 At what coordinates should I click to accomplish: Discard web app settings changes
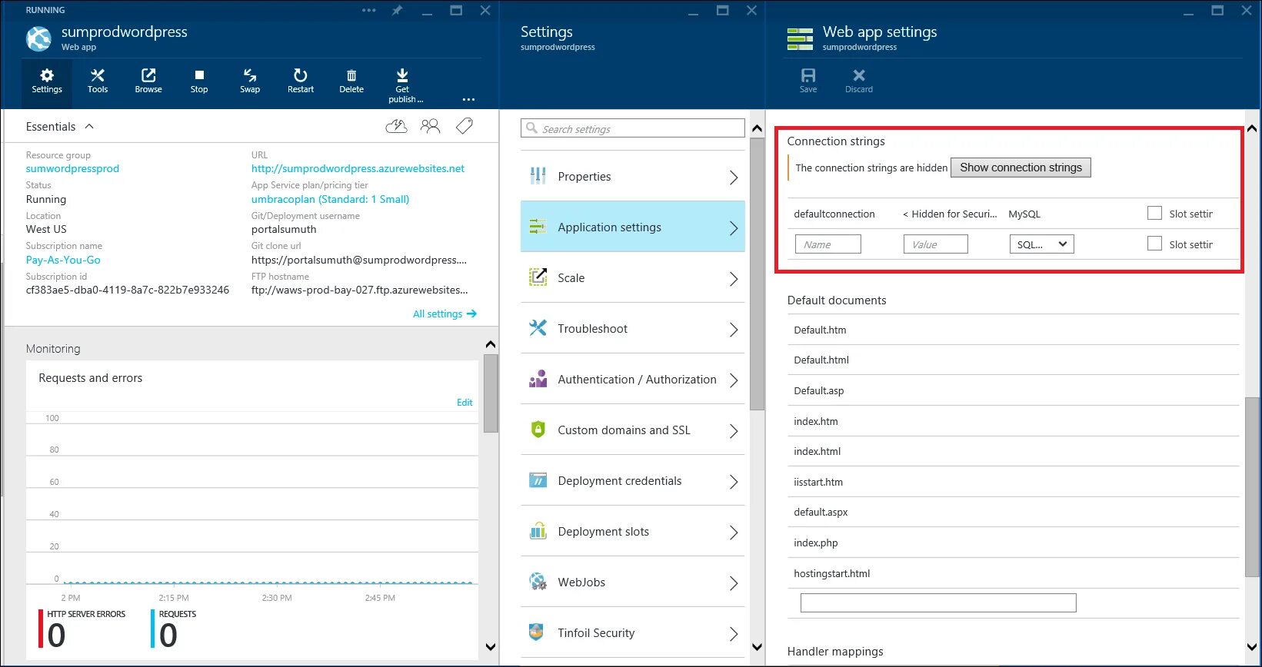point(859,81)
